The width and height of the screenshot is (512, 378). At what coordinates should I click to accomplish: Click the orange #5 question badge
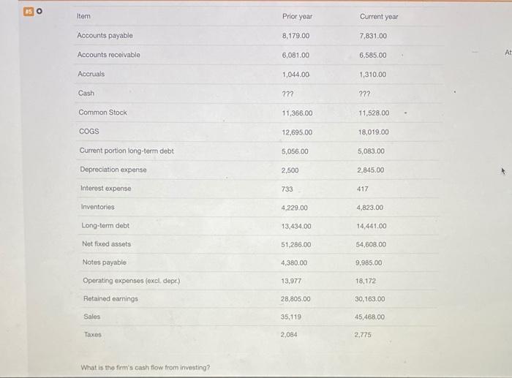[x=29, y=12]
